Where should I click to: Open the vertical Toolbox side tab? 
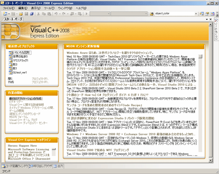(216, 29)
